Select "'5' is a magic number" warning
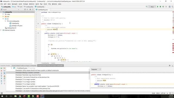 click(25, 79)
